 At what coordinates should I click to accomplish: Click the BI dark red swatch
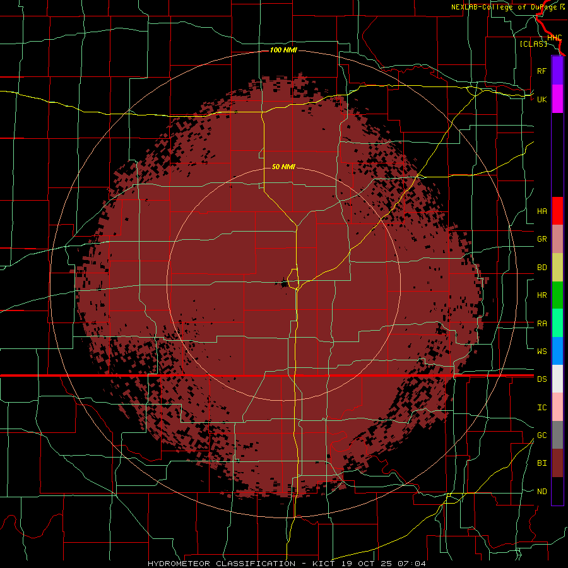(x=557, y=463)
